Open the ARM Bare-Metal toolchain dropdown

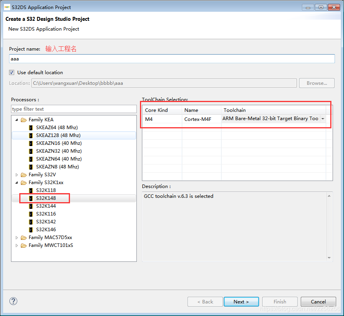323,119
